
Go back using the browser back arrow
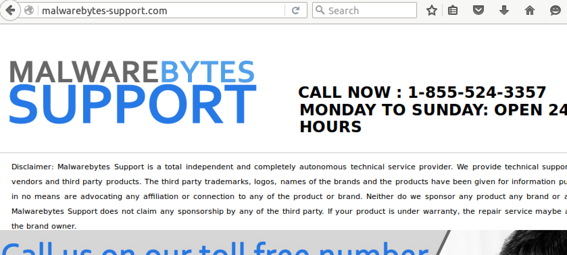10,10
